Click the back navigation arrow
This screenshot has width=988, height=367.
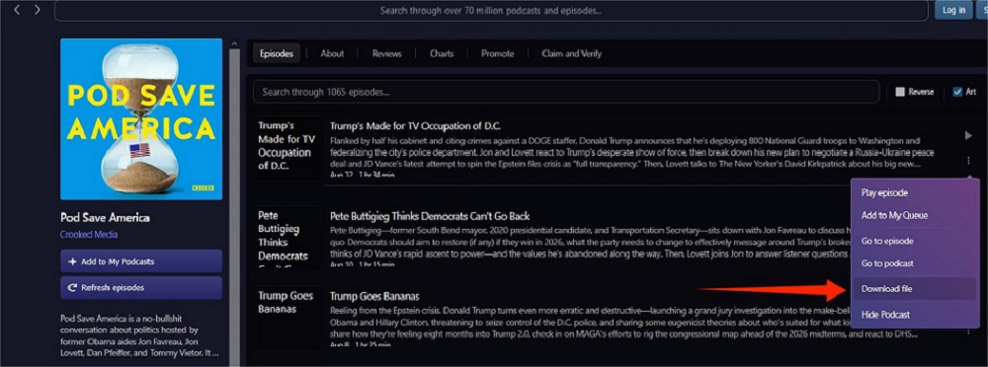pyautogui.click(x=17, y=10)
